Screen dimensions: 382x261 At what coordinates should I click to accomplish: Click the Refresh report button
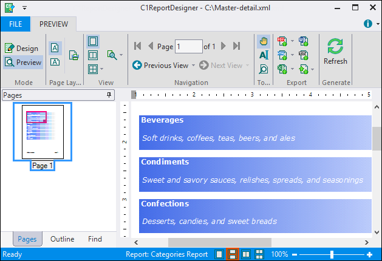pyautogui.click(x=335, y=51)
